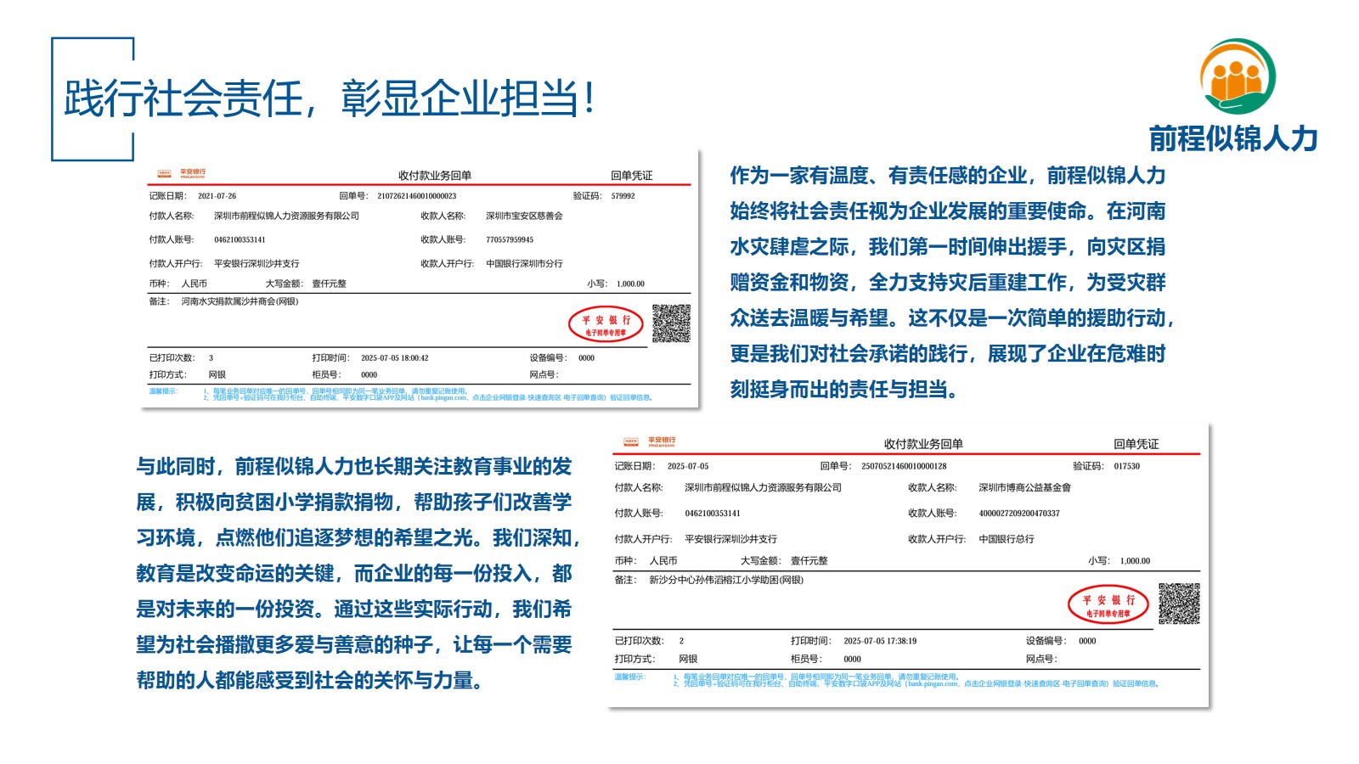Click the 收付款业务回单 heading on the bottom receipt

coord(922,444)
